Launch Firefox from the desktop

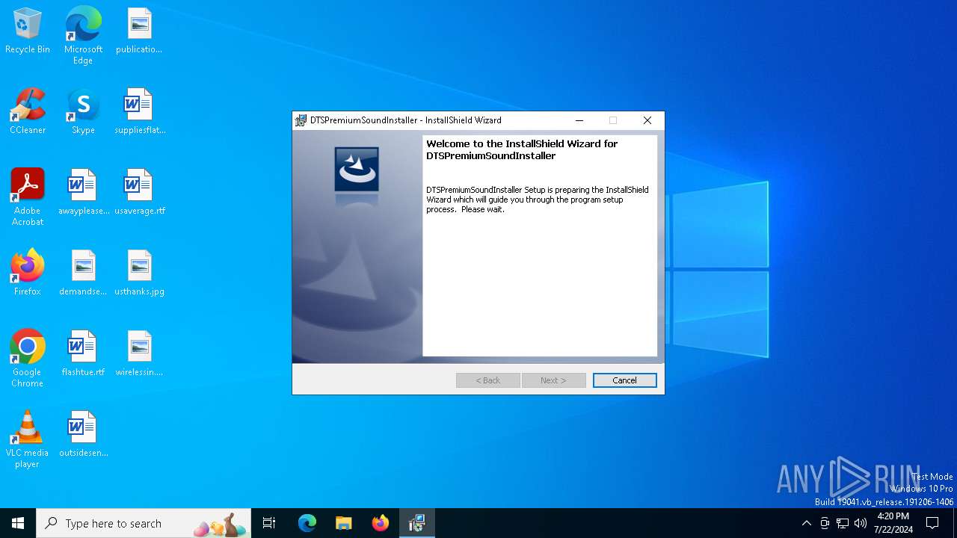(x=28, y=273)
